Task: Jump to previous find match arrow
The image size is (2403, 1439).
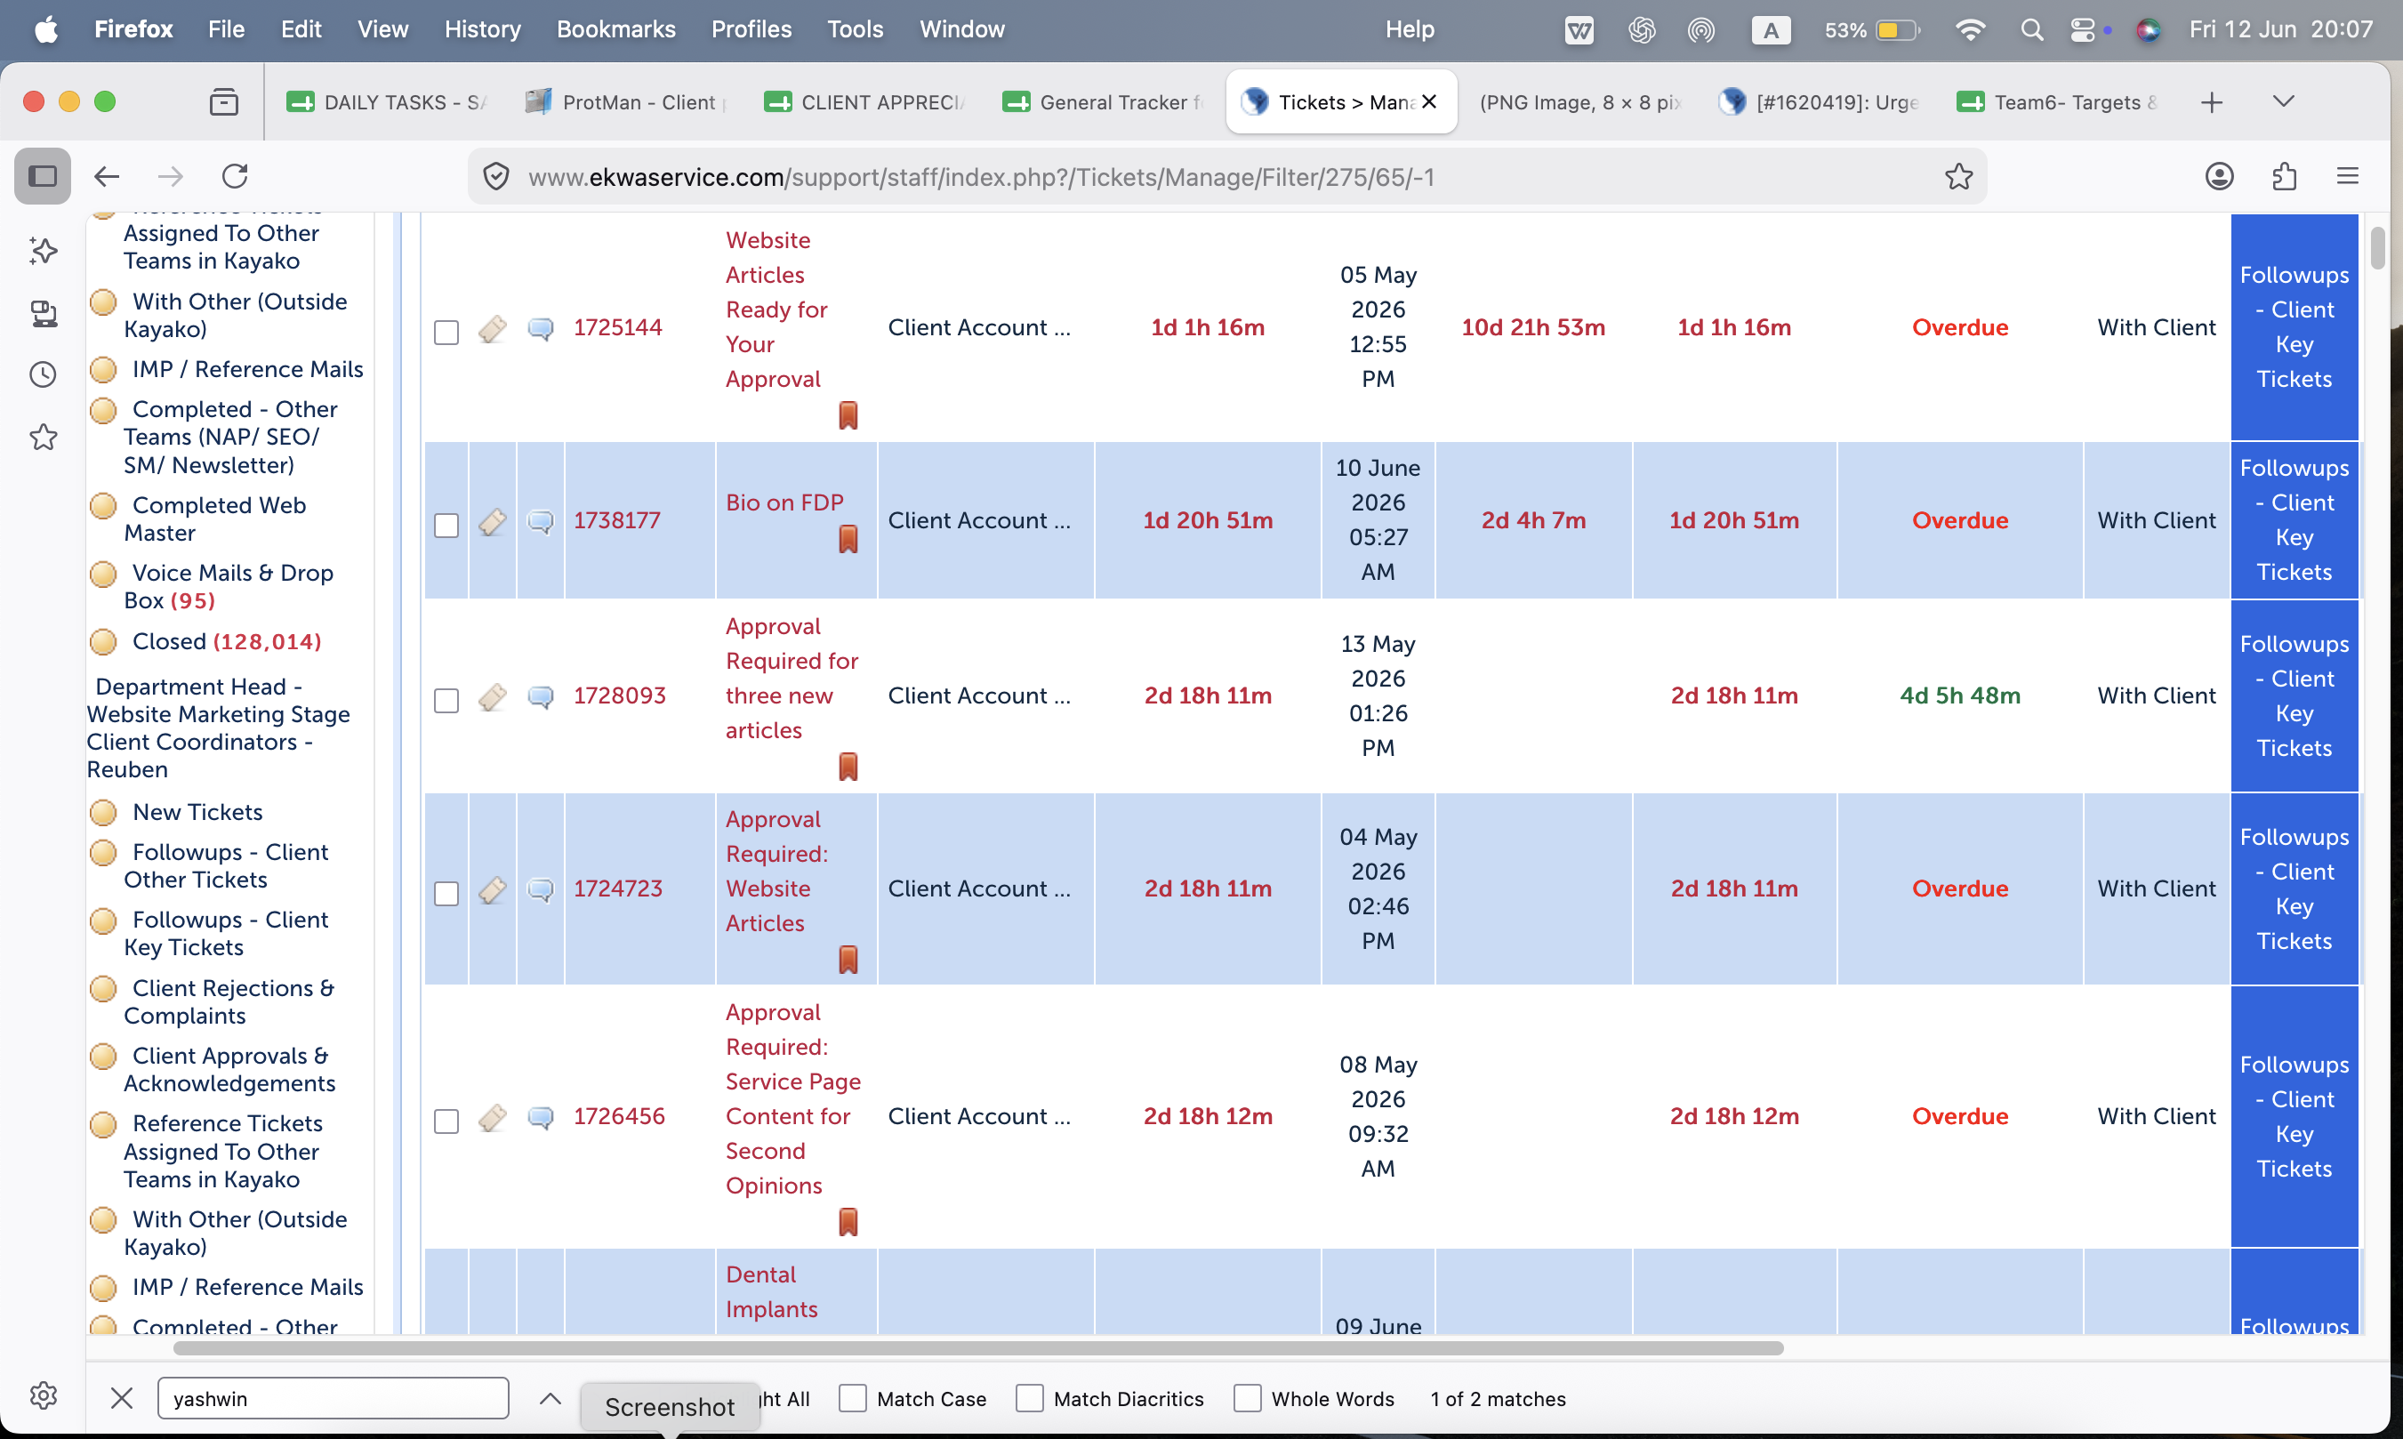Action: (x=550, y=1398)
